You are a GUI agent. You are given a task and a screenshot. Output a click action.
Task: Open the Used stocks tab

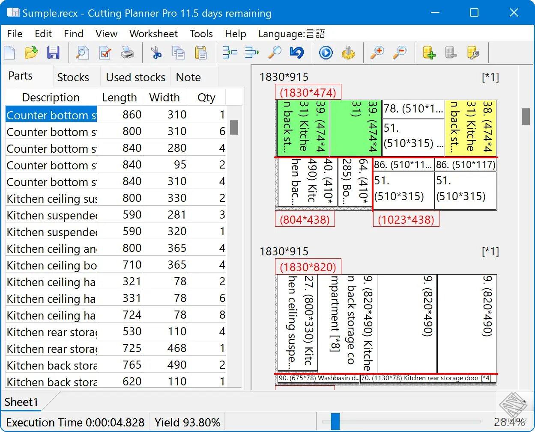point(135,77)
